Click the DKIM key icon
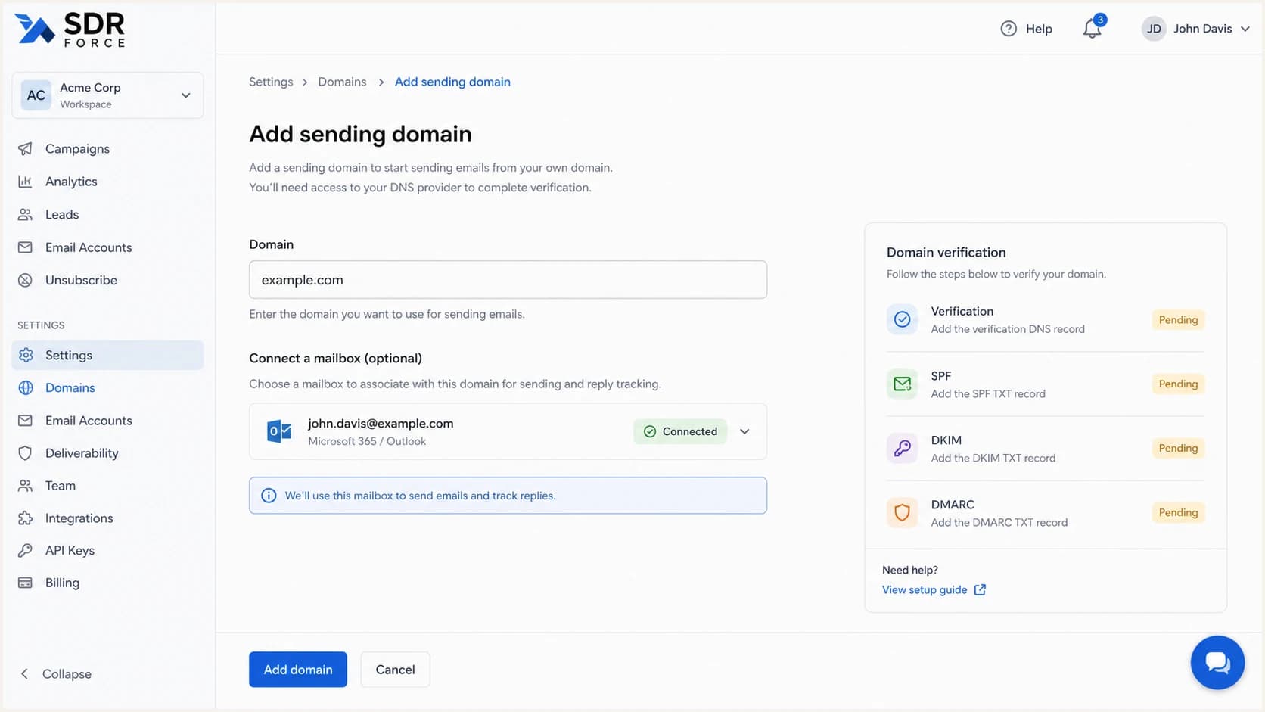The width and height of the screenshot is (1265, 712). (x=902, y=449)
